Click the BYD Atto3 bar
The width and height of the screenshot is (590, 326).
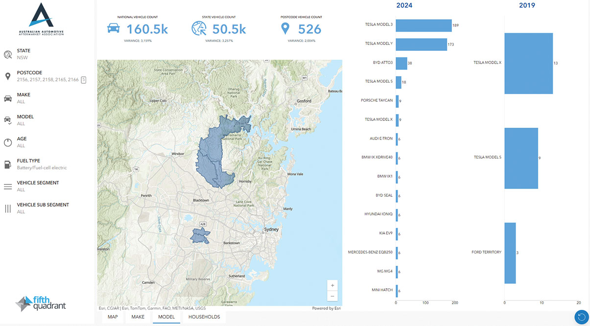click(x=401, y=64)
